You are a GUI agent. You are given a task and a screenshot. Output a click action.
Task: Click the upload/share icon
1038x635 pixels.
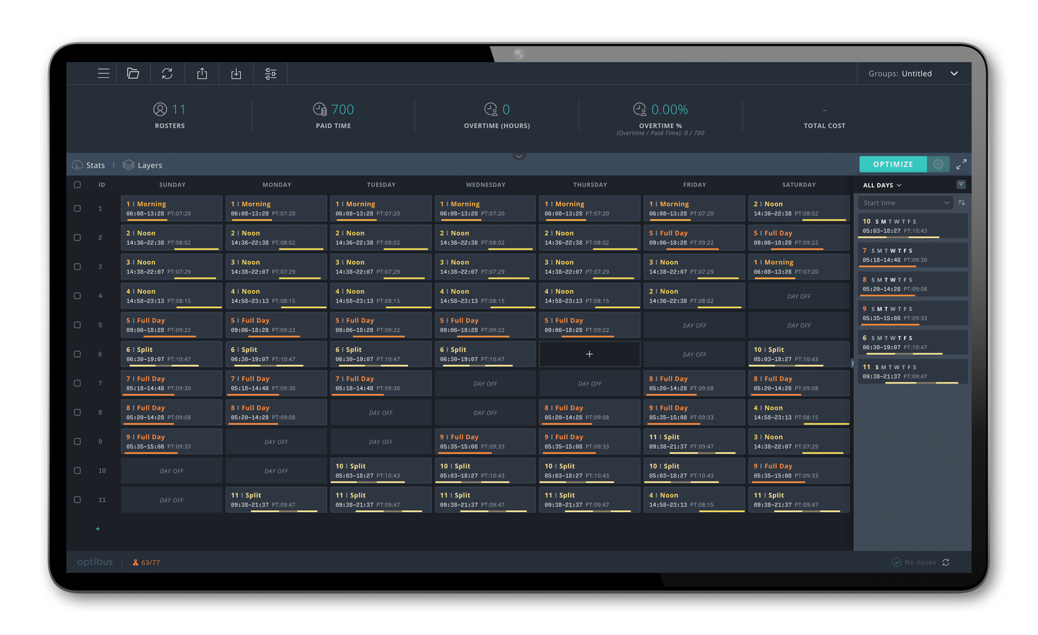(202, 74)
